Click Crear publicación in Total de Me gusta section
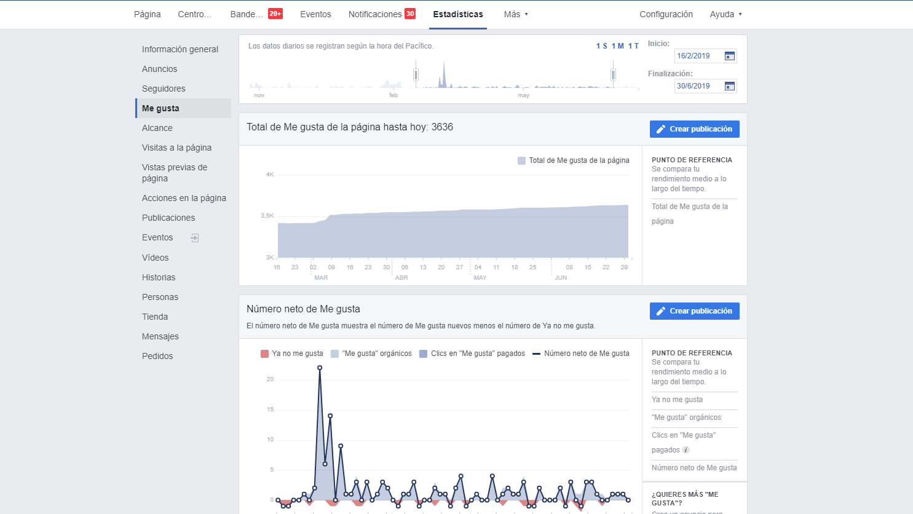This screenshot has height=514, width=913. 695,129
